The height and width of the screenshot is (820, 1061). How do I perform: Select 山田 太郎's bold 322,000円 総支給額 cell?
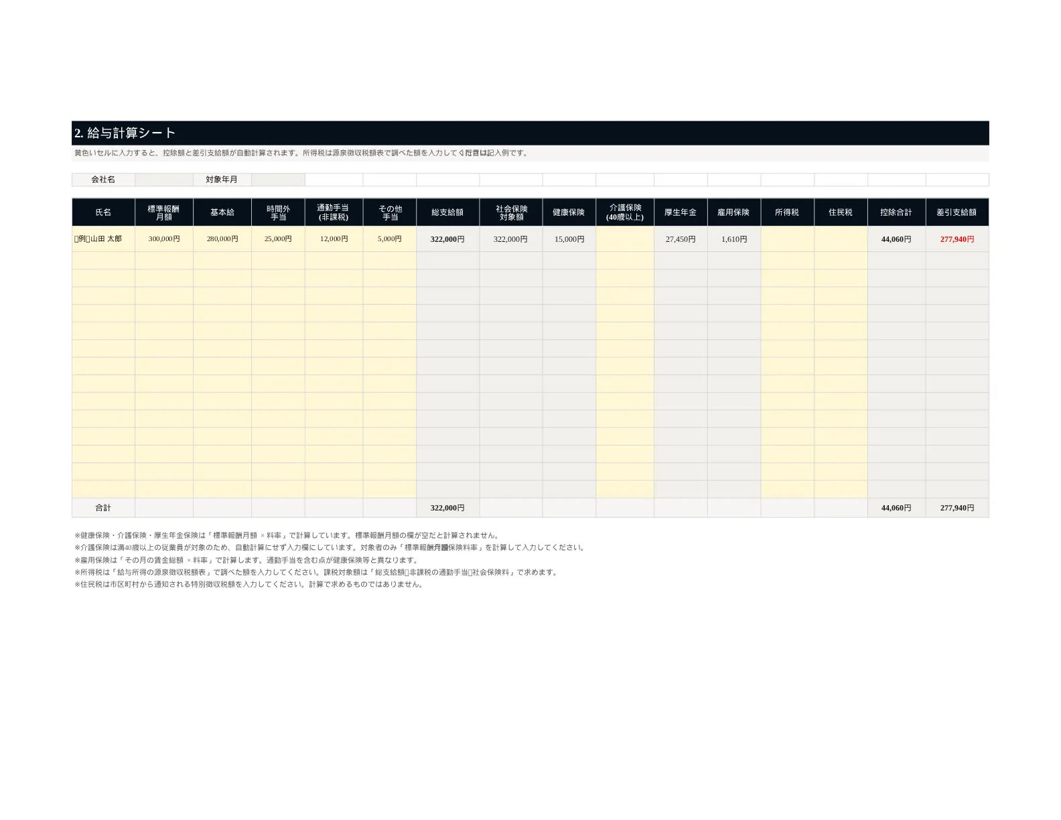[x=447, y=239]
